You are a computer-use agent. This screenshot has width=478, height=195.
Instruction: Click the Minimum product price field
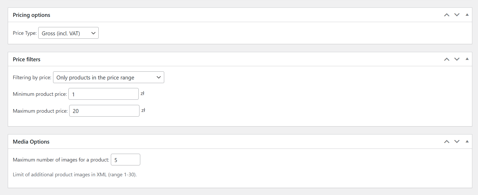[x=103, y=94]
